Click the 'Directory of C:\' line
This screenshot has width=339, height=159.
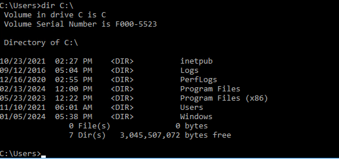pyautogui.click(x=41, y=43)
